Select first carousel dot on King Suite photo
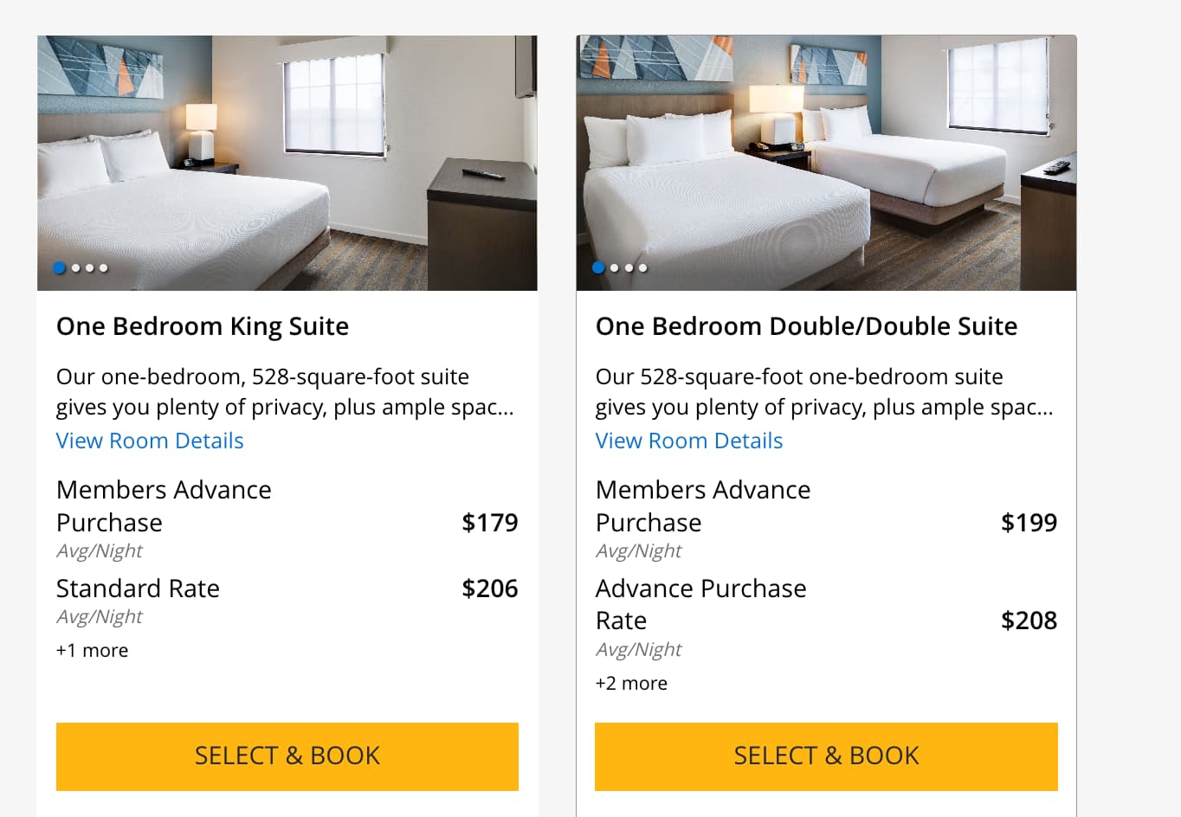1181x817 pixels. [x=60, y=268]
